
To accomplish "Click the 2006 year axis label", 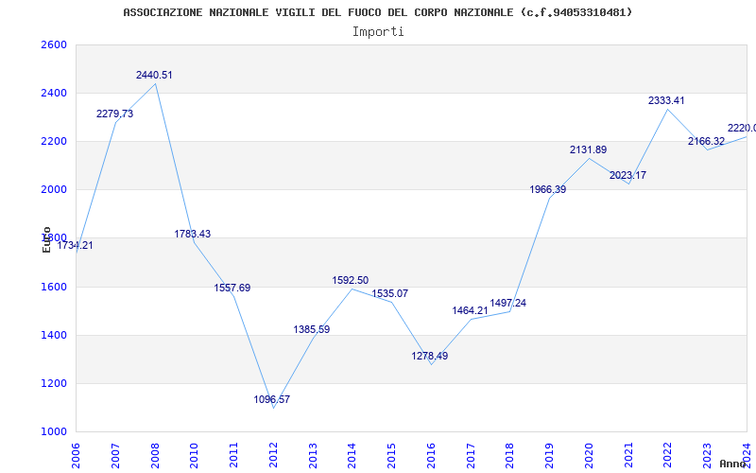I will (76, 455).
